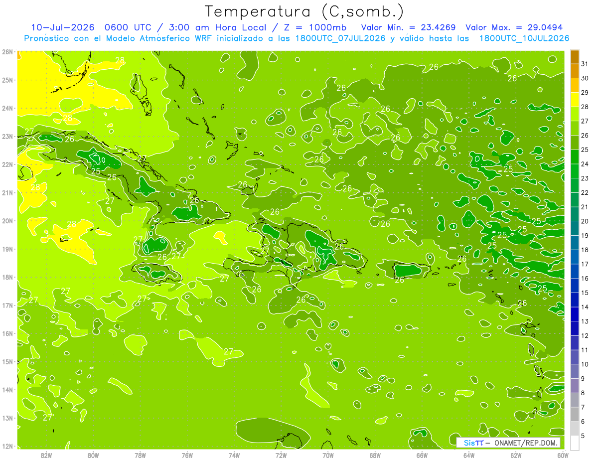Viewport: 598px width, 462px height.
Task: Click the 68W longitude axis label
Action: [375, 455]
